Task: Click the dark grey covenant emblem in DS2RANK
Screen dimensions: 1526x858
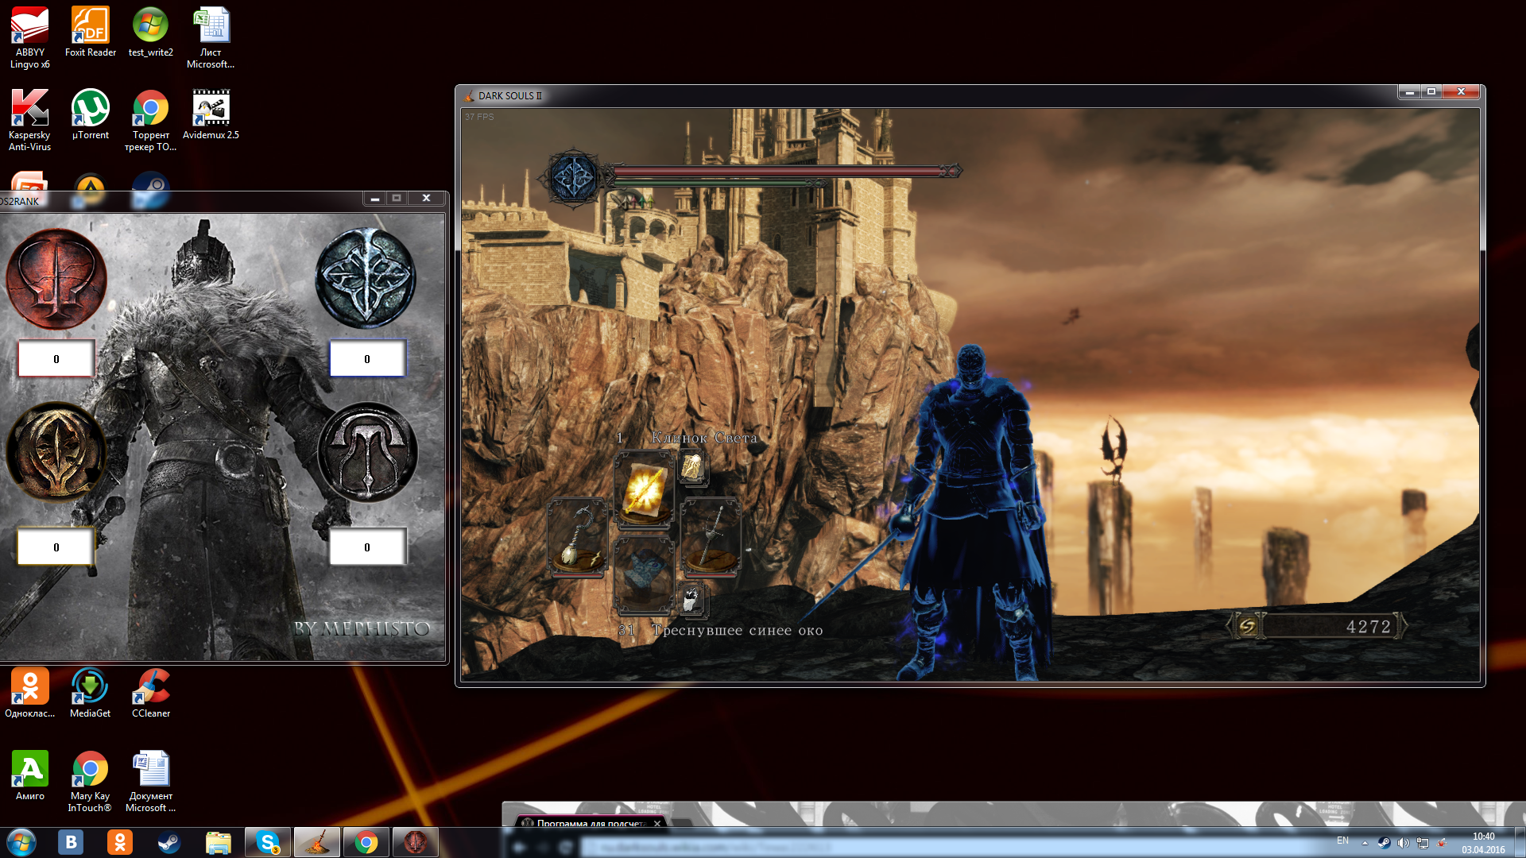Action: (367, 452)
